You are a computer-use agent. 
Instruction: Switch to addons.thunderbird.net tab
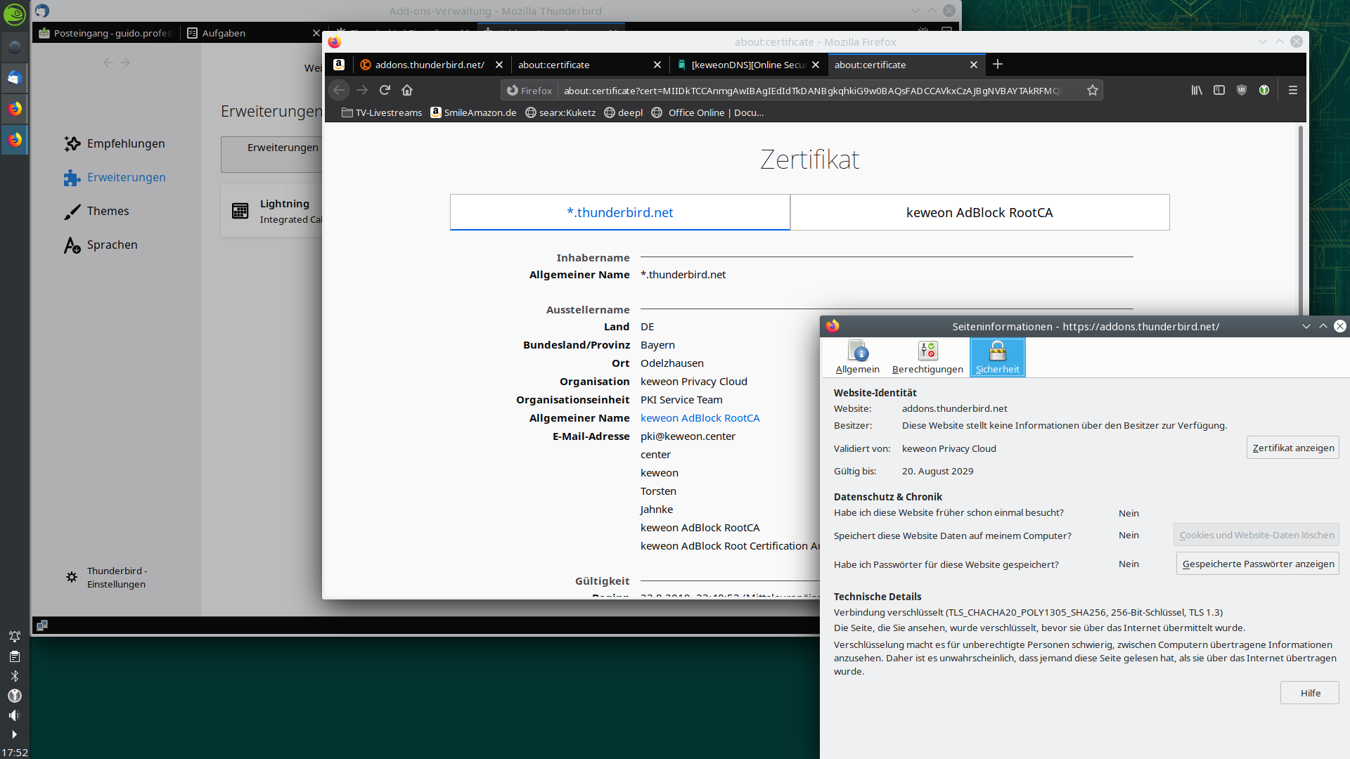point(431,65)
